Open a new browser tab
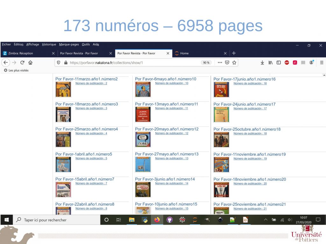 [x=234, y=53]
